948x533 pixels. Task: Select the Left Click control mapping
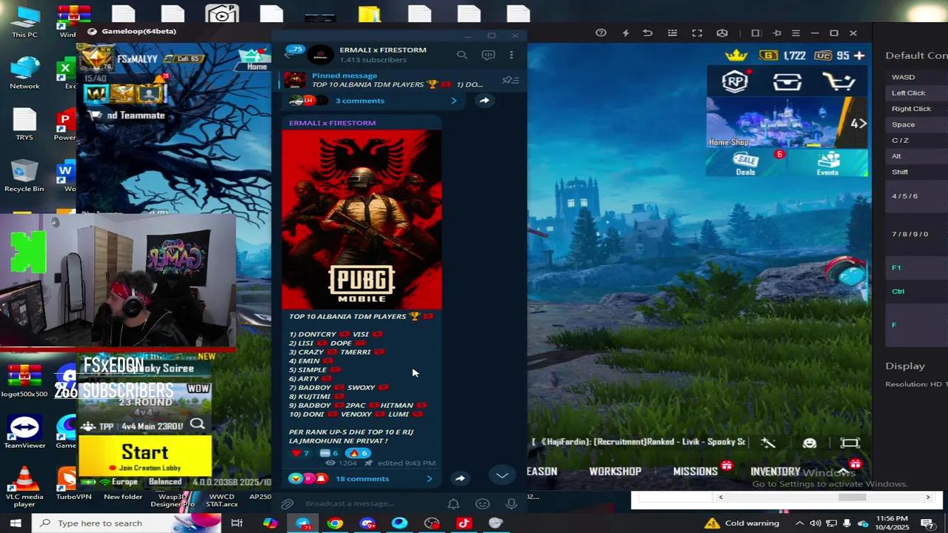point(908,93)
